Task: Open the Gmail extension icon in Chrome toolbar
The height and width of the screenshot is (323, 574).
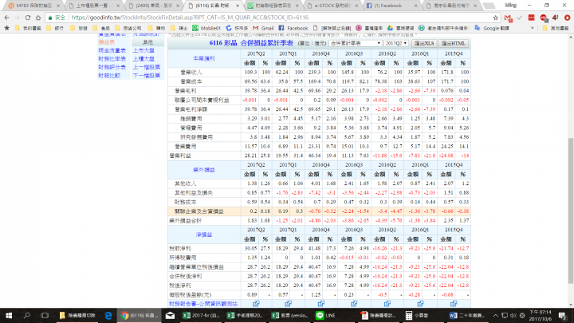Action: (508, 18)
